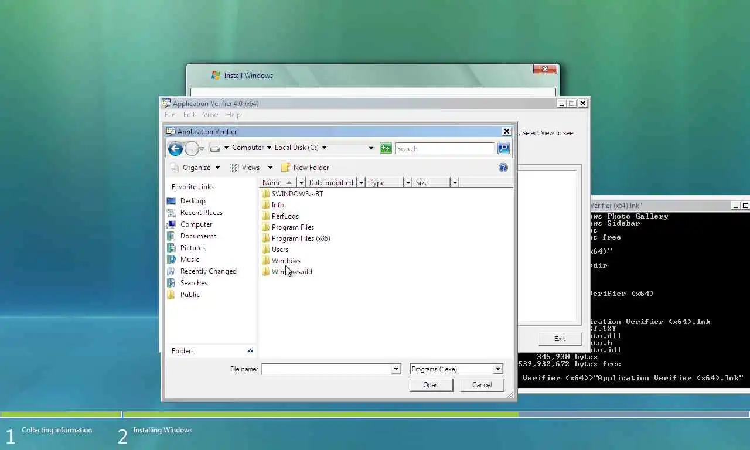
Task: Sort by the Name column header
Action: pos(279,183)
